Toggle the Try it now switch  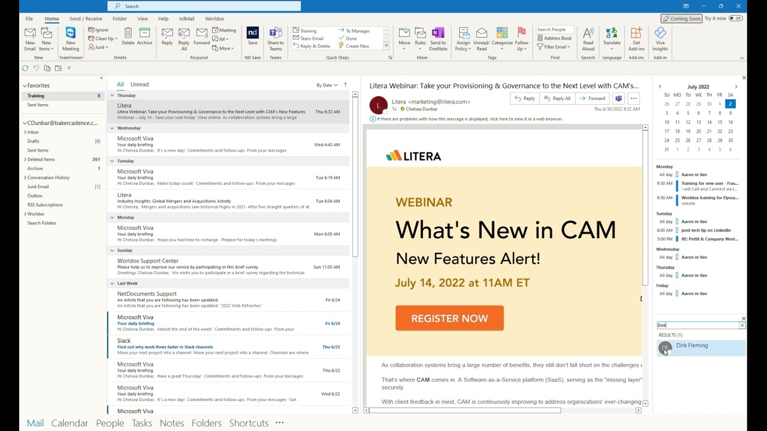736,19
